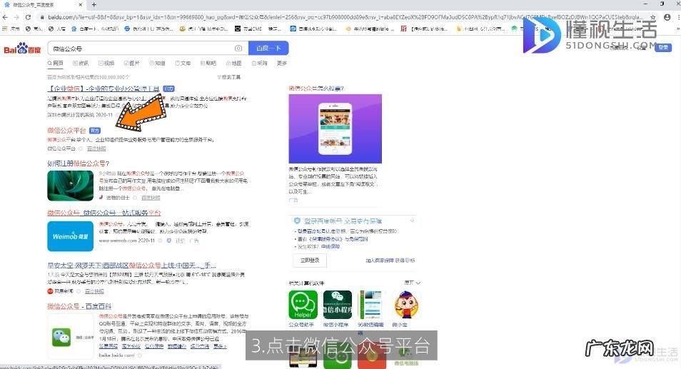Bookmark this page with the star icon
This screenshot has width=681, height=369.
[652, 17]
